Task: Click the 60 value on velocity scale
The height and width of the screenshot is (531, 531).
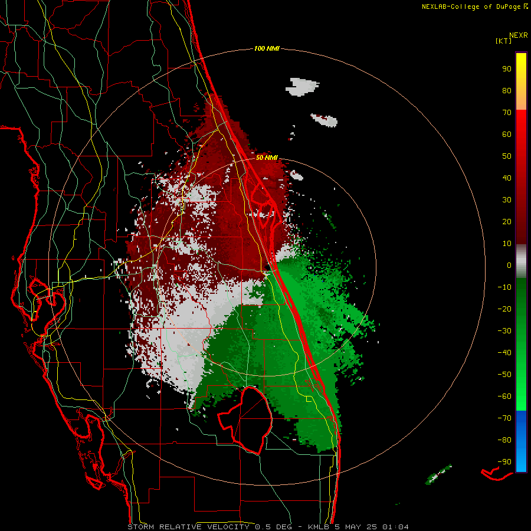Action: pyautogui.click(x=507, y=134)
